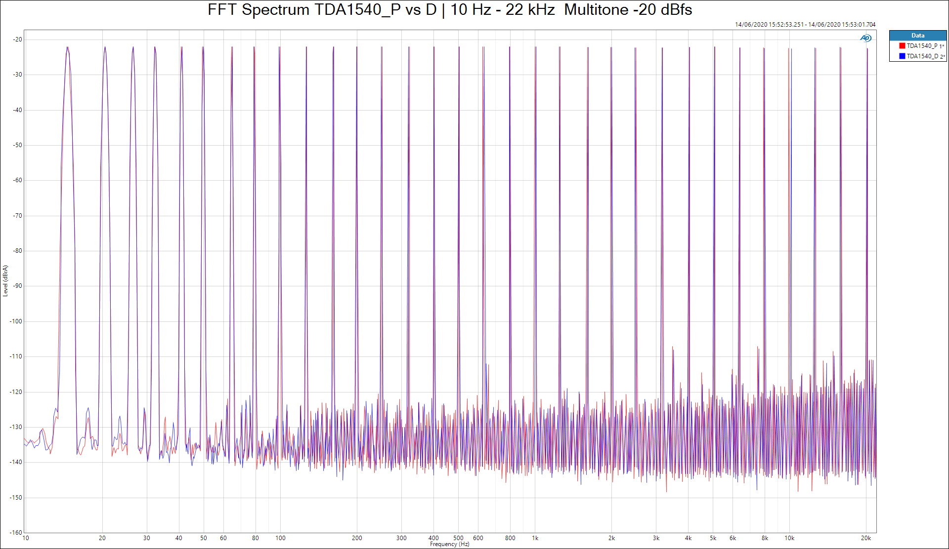Click the 1k frequency tick label
949x549 pixels.
pyautogui.click(x=535, y=538)
